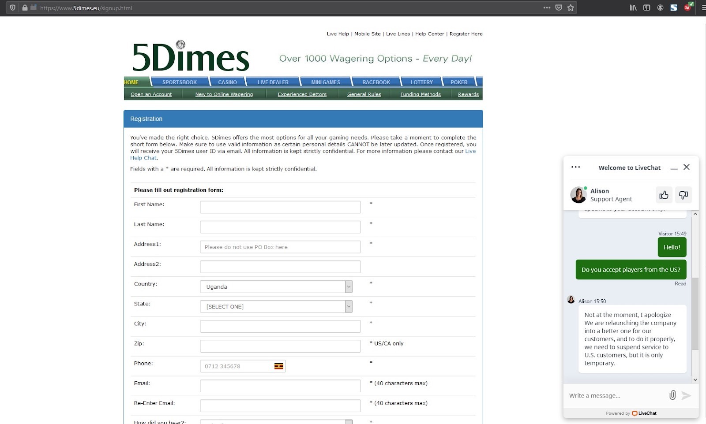Click the Firefox account avatar icon

point(660,7)
